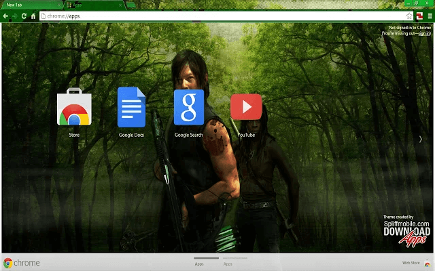This screenshot has height=271, width=435.
Task: Open a new tab with the new-tab button
Action: 131,5
